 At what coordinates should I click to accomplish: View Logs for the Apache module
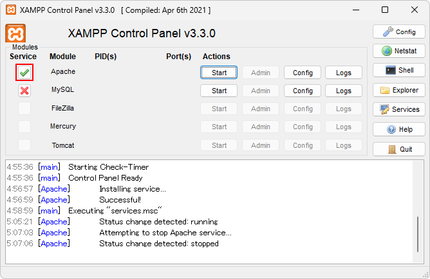[x=344, y=73]
